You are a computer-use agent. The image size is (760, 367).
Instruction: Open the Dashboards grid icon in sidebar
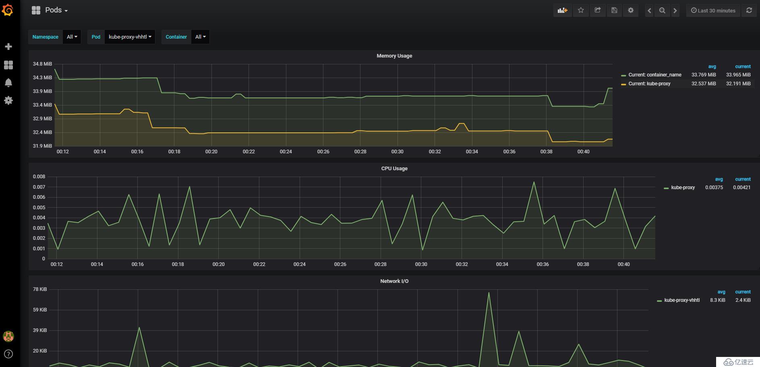(x=8, y=65)
